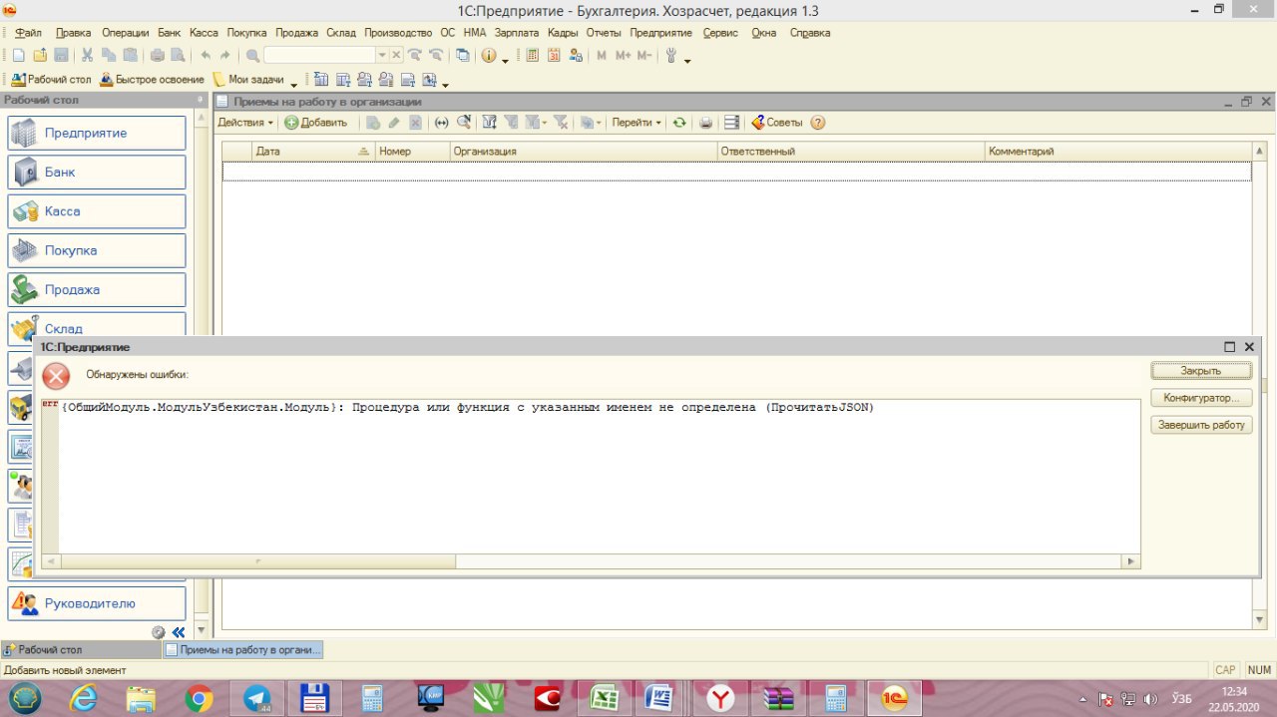Click the Cut scissors icon

pyautogui.click(x=88, y=56)
